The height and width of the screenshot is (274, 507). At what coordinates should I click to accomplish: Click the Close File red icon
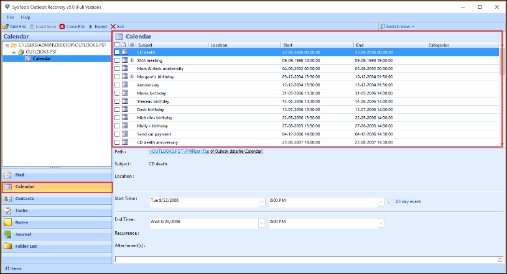coord(62,27)
